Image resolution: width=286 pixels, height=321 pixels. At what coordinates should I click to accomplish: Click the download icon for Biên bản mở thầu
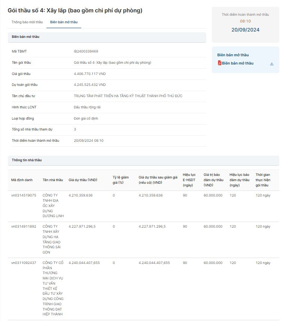coord(272,64)
